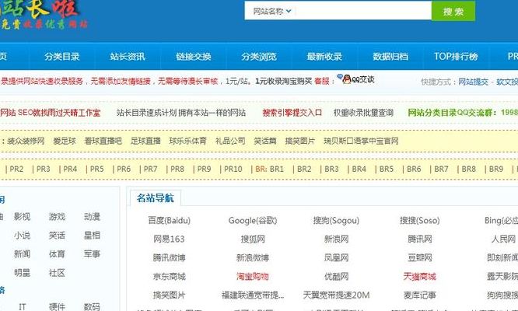Open the 权重收录批量查询 link
The height and width of the screenshot is (311, 518).
(363, 113)
